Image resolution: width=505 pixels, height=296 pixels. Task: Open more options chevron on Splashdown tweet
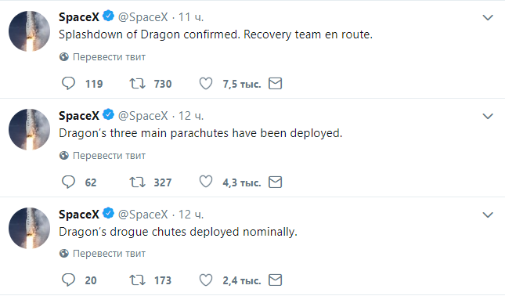pos(488,18)
